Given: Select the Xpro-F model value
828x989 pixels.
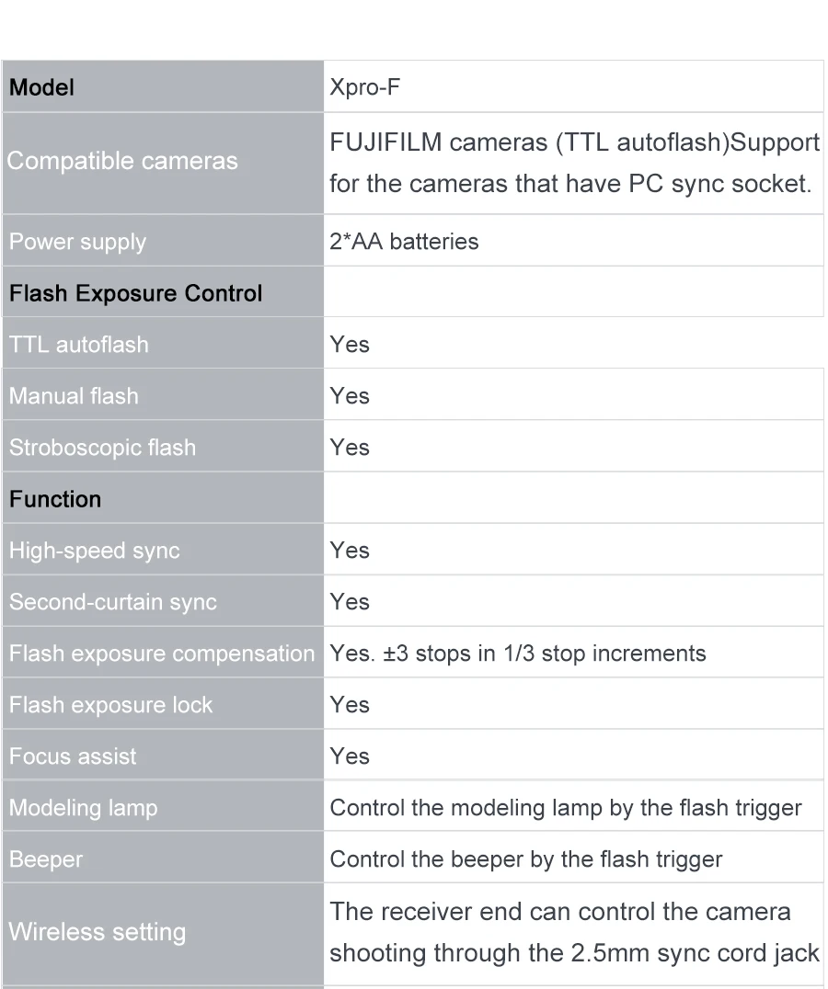Looking at the screenshot, I should [365, 88].
